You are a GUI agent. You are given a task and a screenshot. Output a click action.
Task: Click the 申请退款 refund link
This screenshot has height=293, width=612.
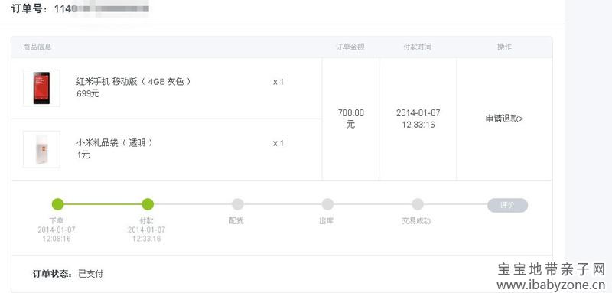(x=504, y=119)
